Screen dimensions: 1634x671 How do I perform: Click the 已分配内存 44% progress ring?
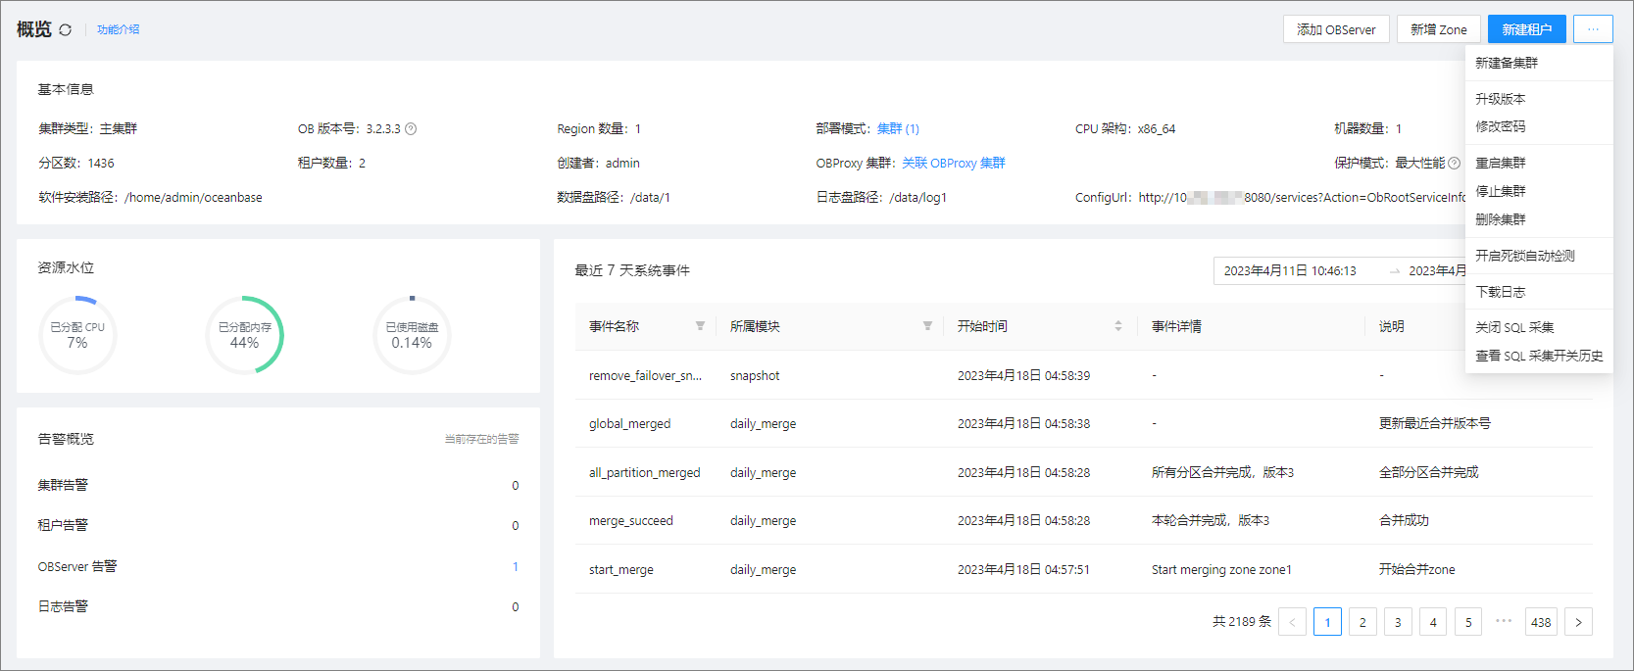click(245, 335)
